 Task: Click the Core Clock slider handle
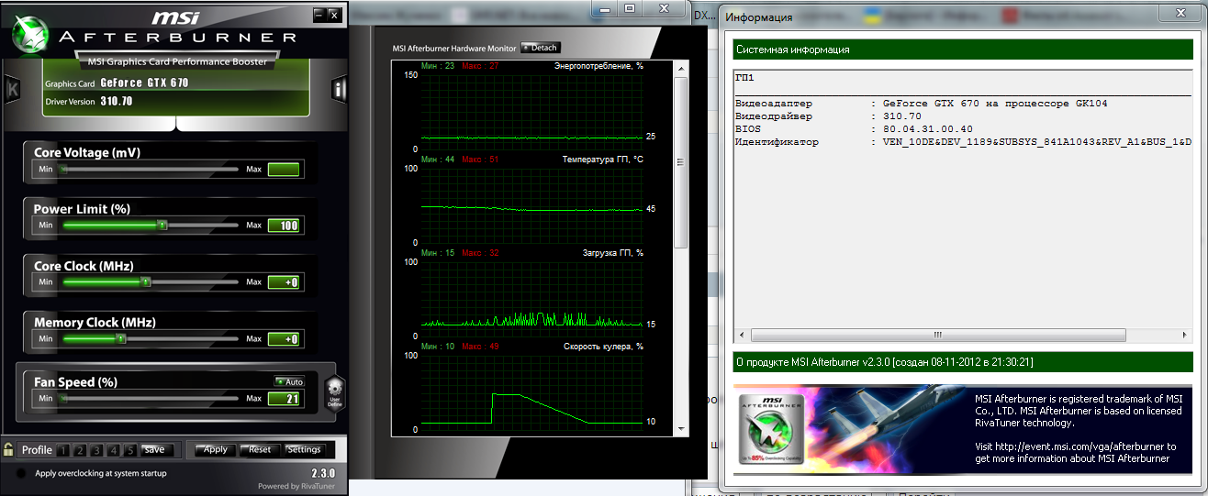(x=145, y=282)
